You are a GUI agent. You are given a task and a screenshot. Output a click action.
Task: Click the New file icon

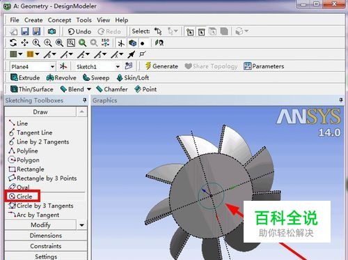tap(13, 31)
